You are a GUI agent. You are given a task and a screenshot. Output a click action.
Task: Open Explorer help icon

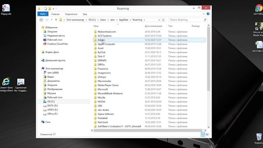[208, 14]
